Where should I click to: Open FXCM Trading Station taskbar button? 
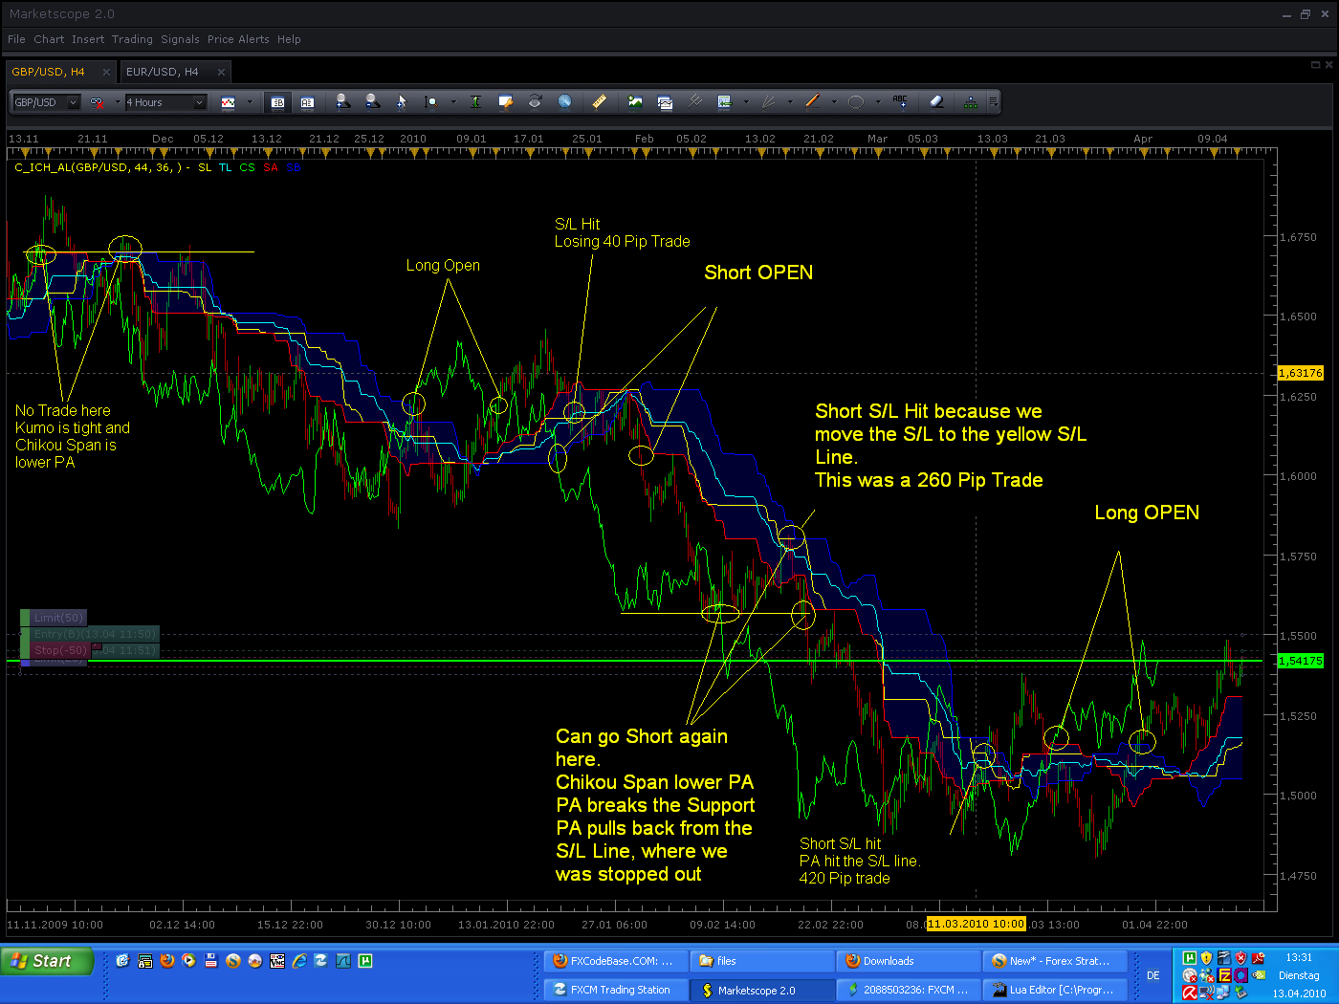point(616,990)
